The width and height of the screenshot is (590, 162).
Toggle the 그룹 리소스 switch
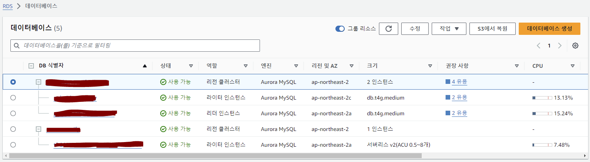pyautogui.click(x=340, y=29)
